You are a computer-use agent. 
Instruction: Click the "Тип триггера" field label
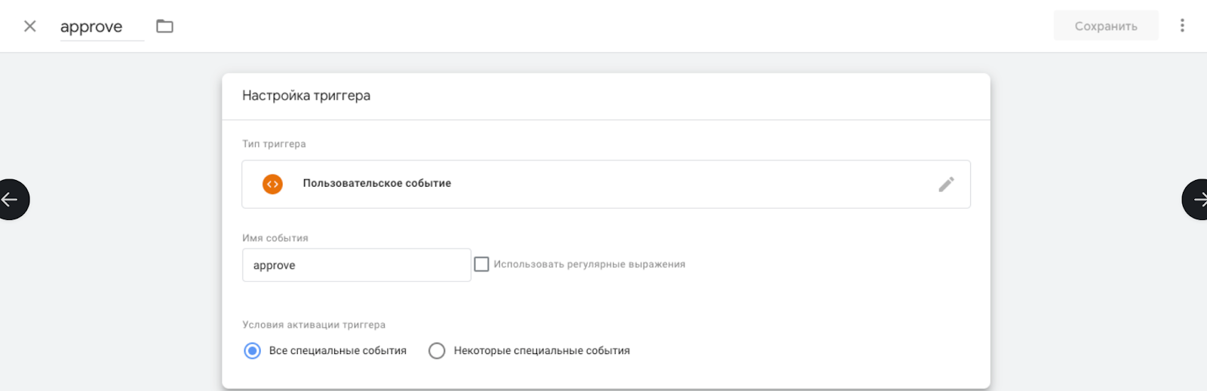coord(274,144)
